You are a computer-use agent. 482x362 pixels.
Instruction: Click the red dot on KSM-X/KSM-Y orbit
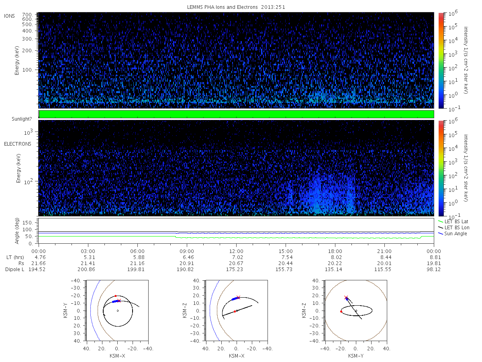point(115,296)
